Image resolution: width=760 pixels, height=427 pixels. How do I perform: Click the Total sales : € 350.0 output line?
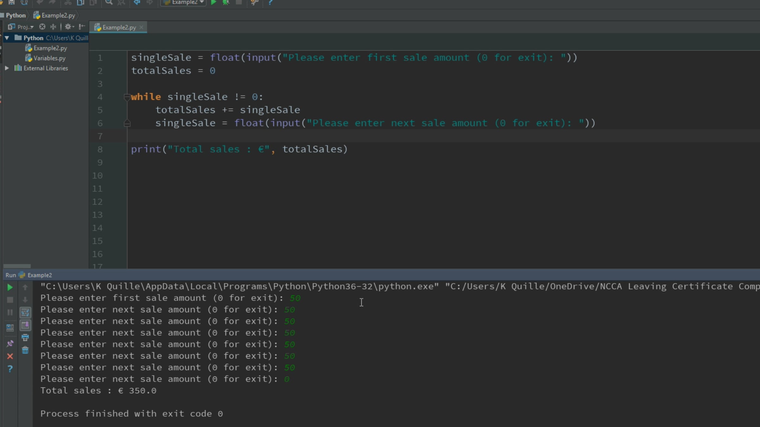98,391
